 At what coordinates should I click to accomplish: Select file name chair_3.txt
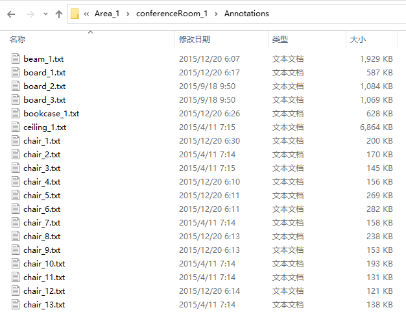click(42, 168)
